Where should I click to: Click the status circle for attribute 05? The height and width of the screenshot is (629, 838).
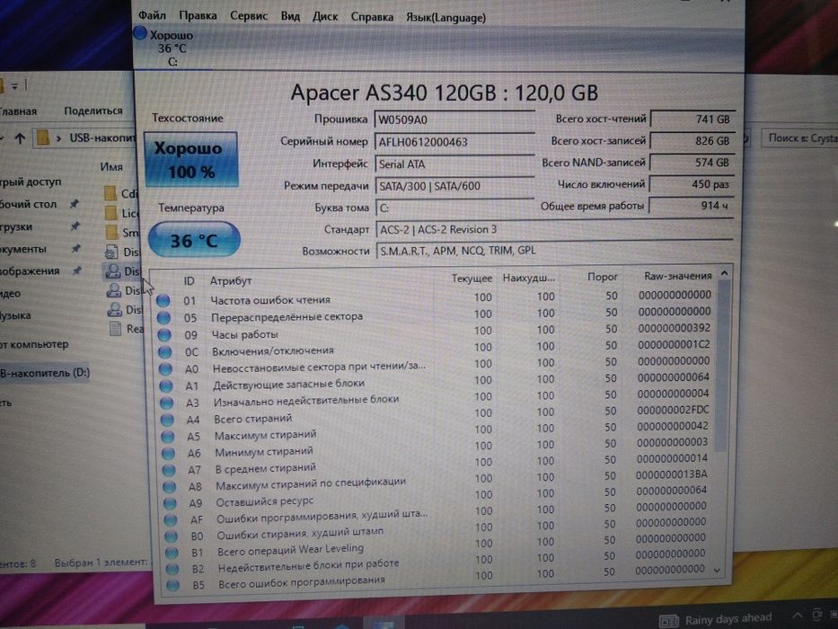(x=163, y=318)
